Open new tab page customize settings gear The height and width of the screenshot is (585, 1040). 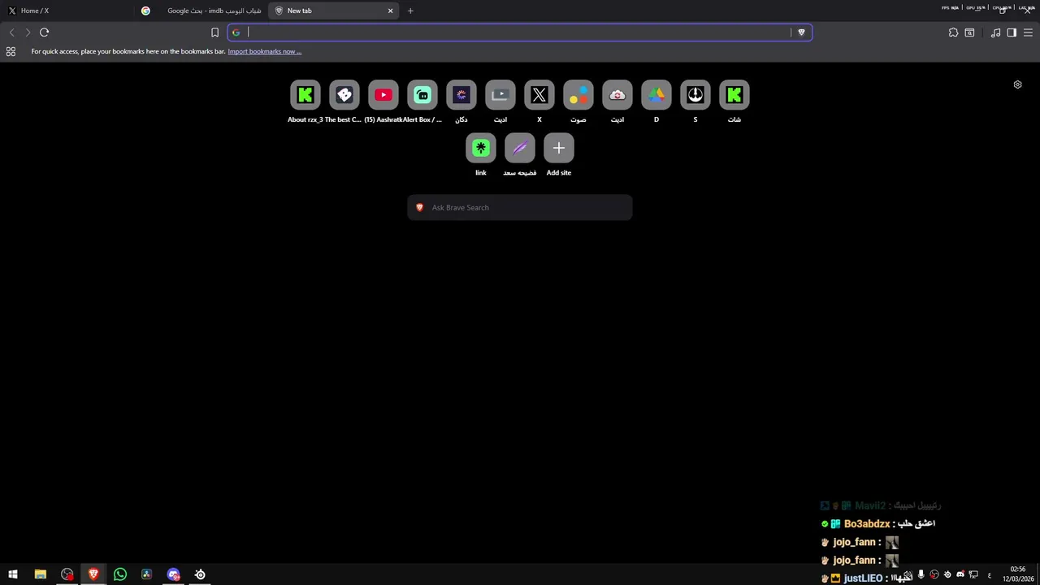point(1017,84)
